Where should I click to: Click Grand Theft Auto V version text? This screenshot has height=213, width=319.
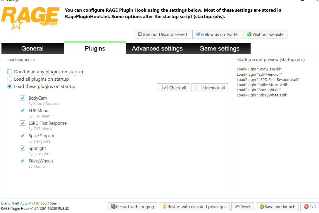30,203
